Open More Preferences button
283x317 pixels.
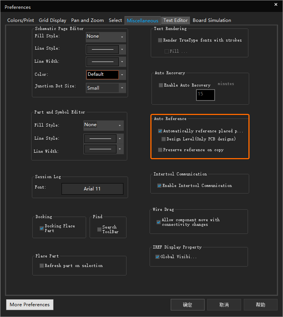tap(30, 305)
